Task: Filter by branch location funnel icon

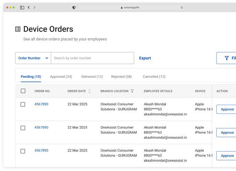Action: coord(132,91)
